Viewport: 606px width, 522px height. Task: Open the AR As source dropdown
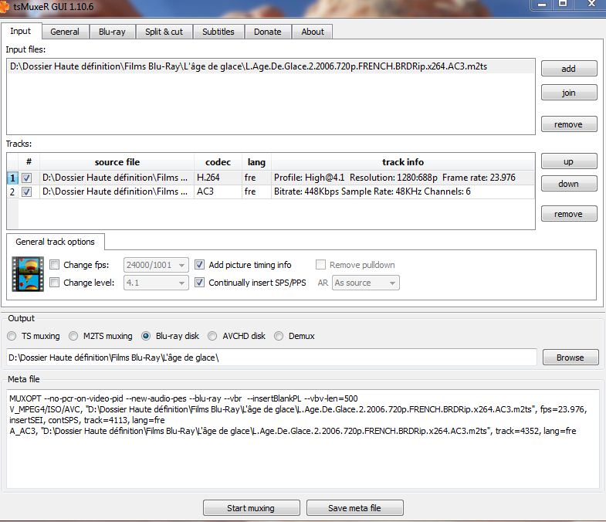[x=366, y=283]
